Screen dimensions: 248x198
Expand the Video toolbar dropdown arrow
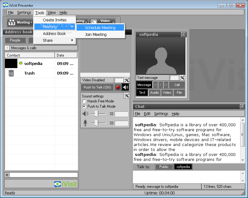(113, 22)
